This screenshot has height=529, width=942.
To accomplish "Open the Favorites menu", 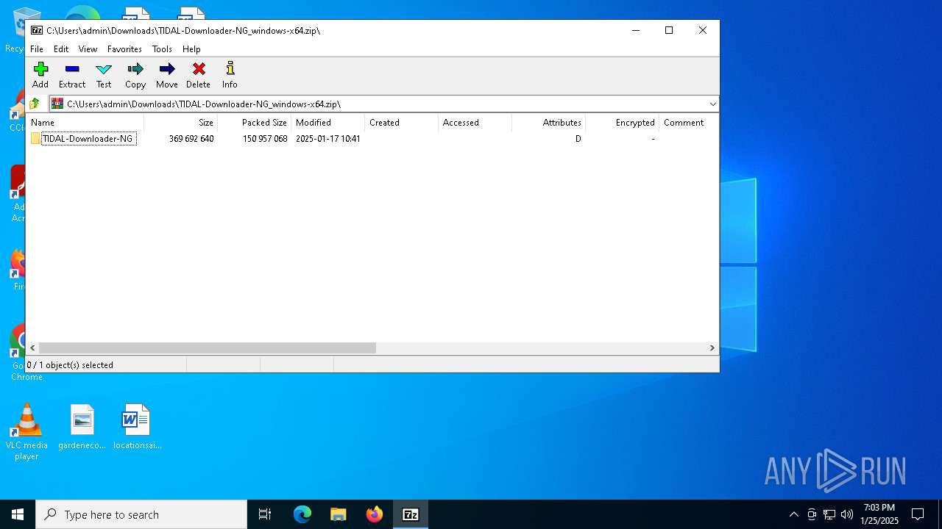I will coord(124,49).
